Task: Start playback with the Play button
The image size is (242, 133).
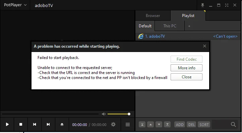Action: (7, 124)
